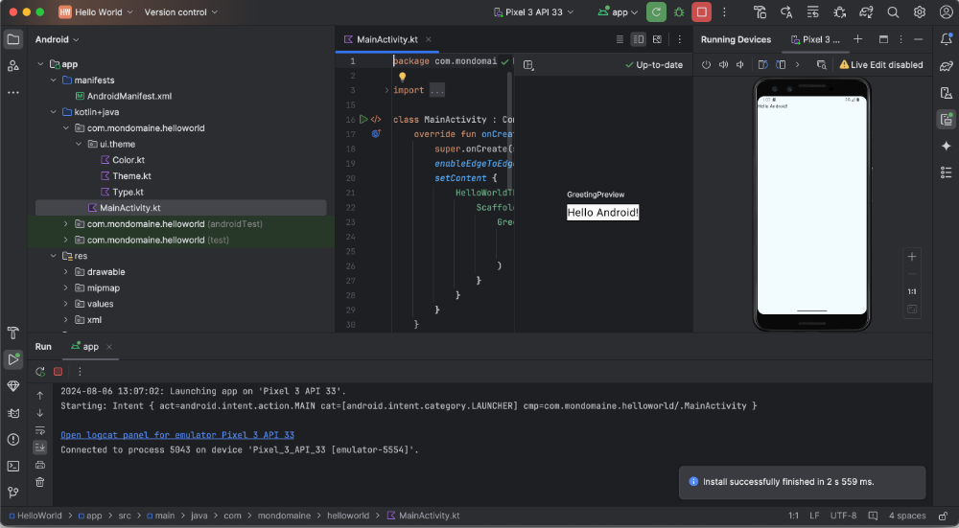
Task: Lower the emulator volume
Action: pyautogui.click(x=740, y=65)
